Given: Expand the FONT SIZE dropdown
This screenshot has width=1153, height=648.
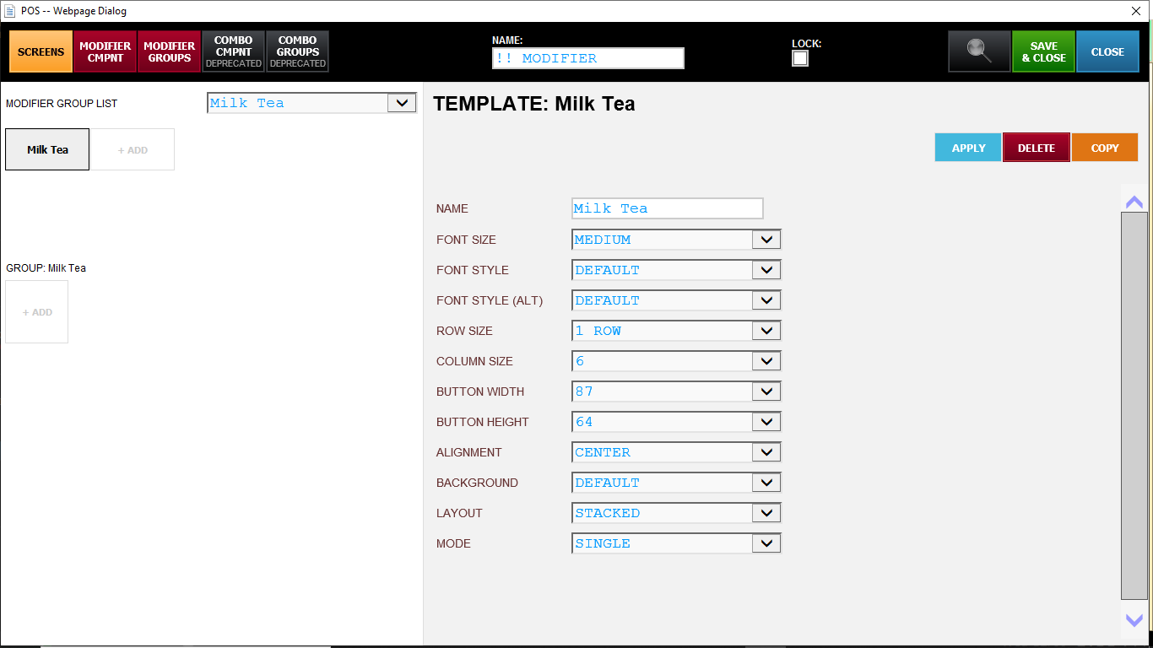Looking at the screenshot, I should (x=766, y=240).
